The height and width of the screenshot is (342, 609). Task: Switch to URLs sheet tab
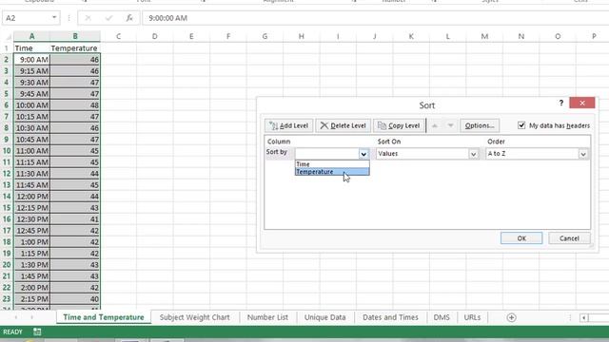pyautogui.click(x=472, y=317)
